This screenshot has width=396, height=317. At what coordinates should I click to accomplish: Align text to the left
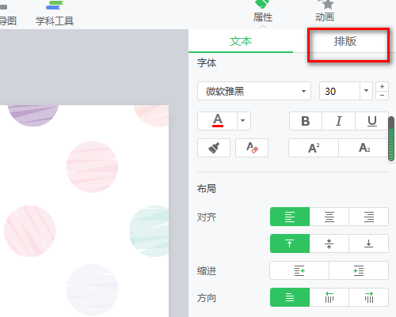290,217
